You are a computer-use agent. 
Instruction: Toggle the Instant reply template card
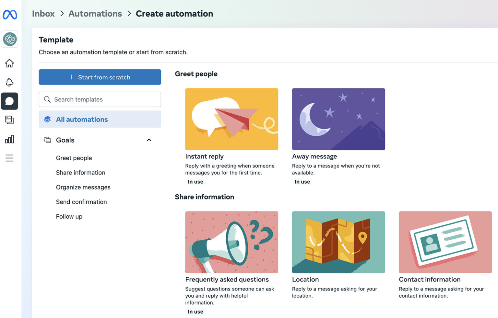tap(231, 119)
